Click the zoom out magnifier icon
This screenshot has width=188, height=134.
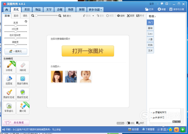(x=33, y=15)
